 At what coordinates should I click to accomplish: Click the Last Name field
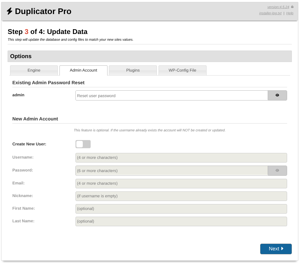(x=181, y=221)
